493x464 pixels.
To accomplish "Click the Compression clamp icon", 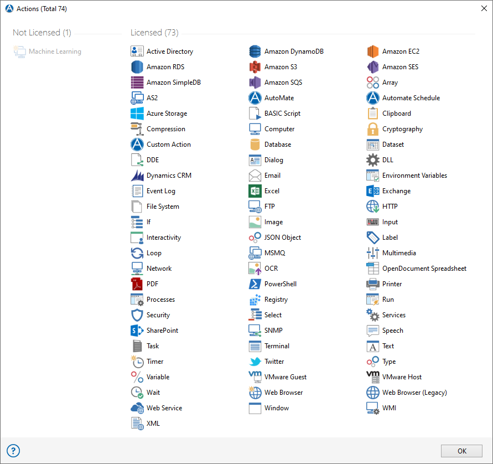I will (x=137, y=128).
